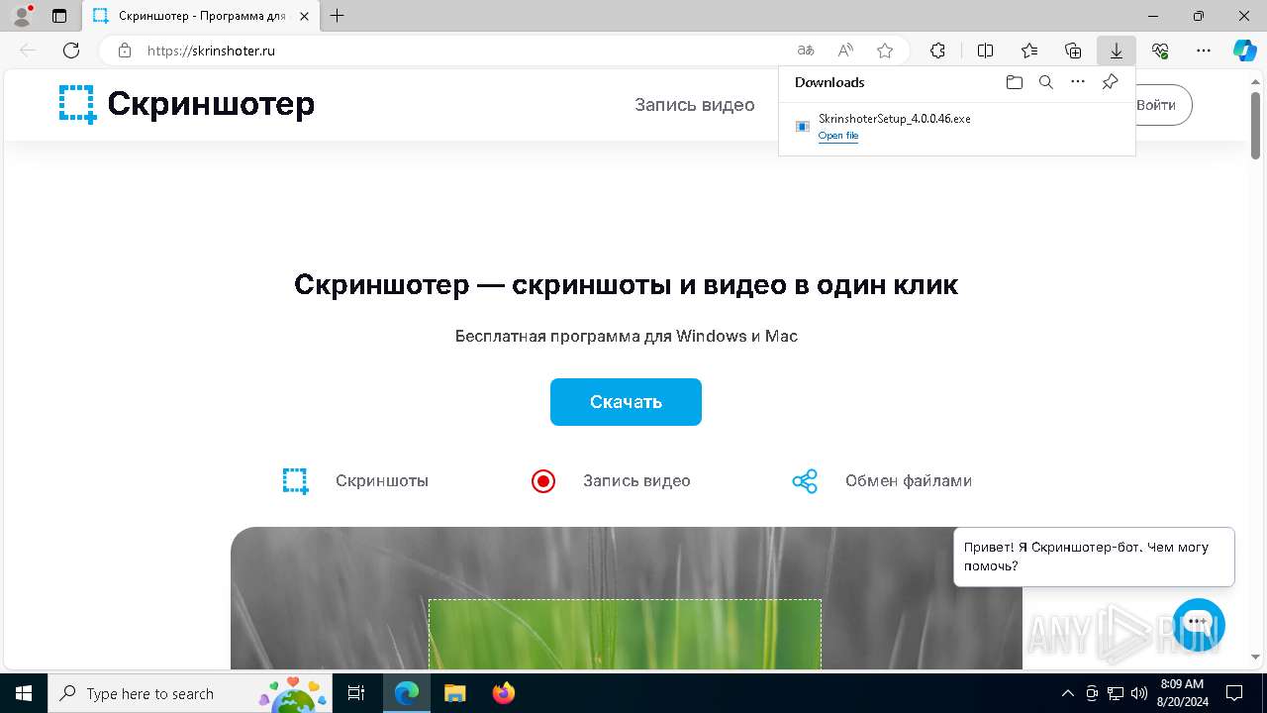The height and width of the screenshot is (713, 1267).
Task: Click the blue Скачать button
Action: [626, 402]
